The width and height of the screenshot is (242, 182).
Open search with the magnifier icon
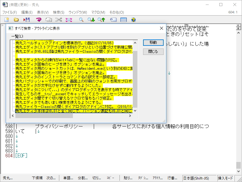point(81,19)
